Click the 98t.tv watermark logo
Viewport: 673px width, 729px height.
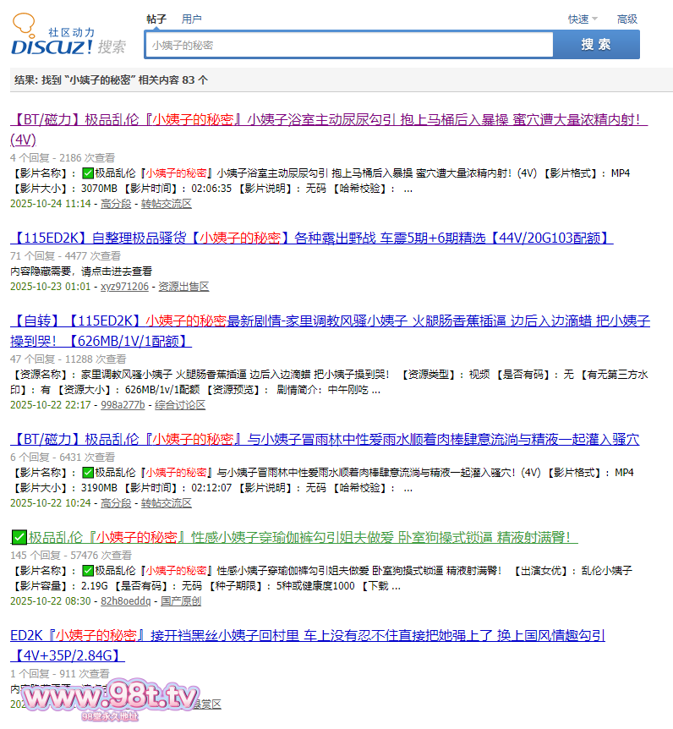point(110,698)
